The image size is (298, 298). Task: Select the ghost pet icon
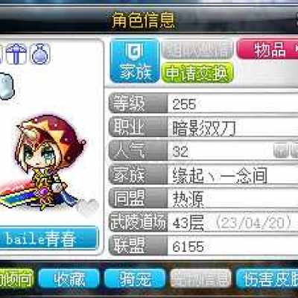pyautogui.click(x=5, y=86)
